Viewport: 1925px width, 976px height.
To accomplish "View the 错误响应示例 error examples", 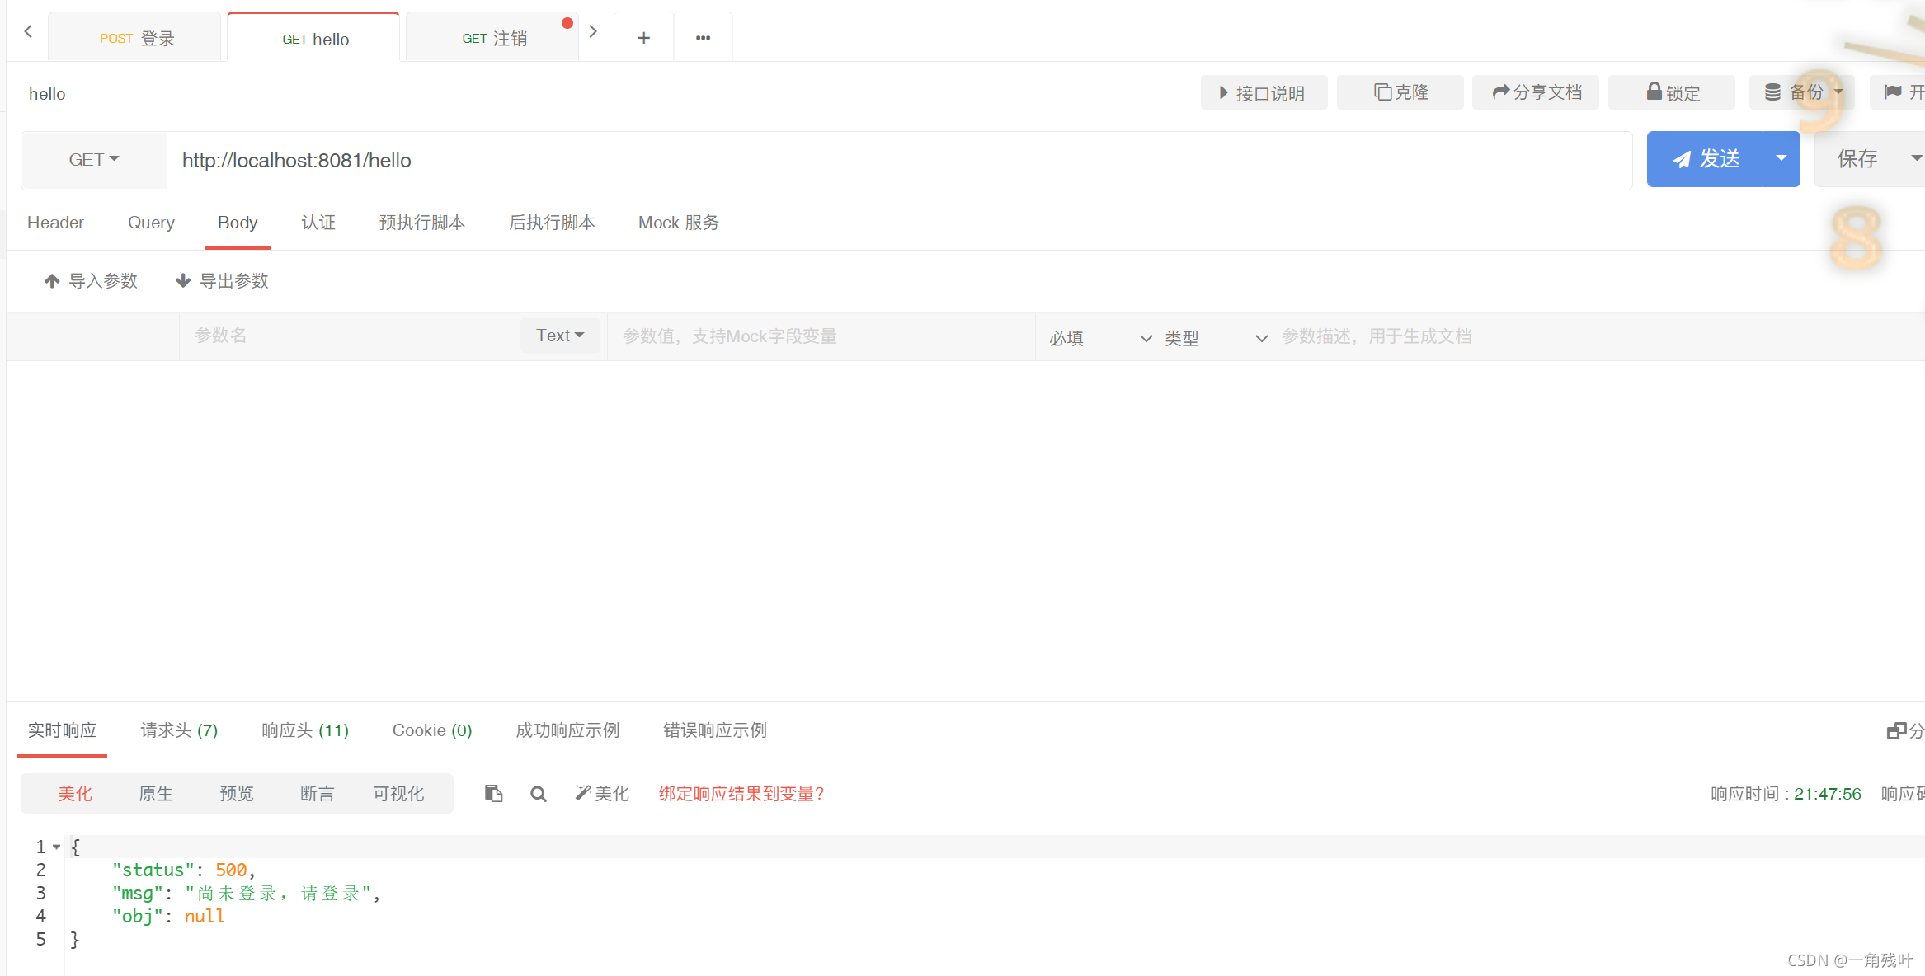I will coord(714,730).
